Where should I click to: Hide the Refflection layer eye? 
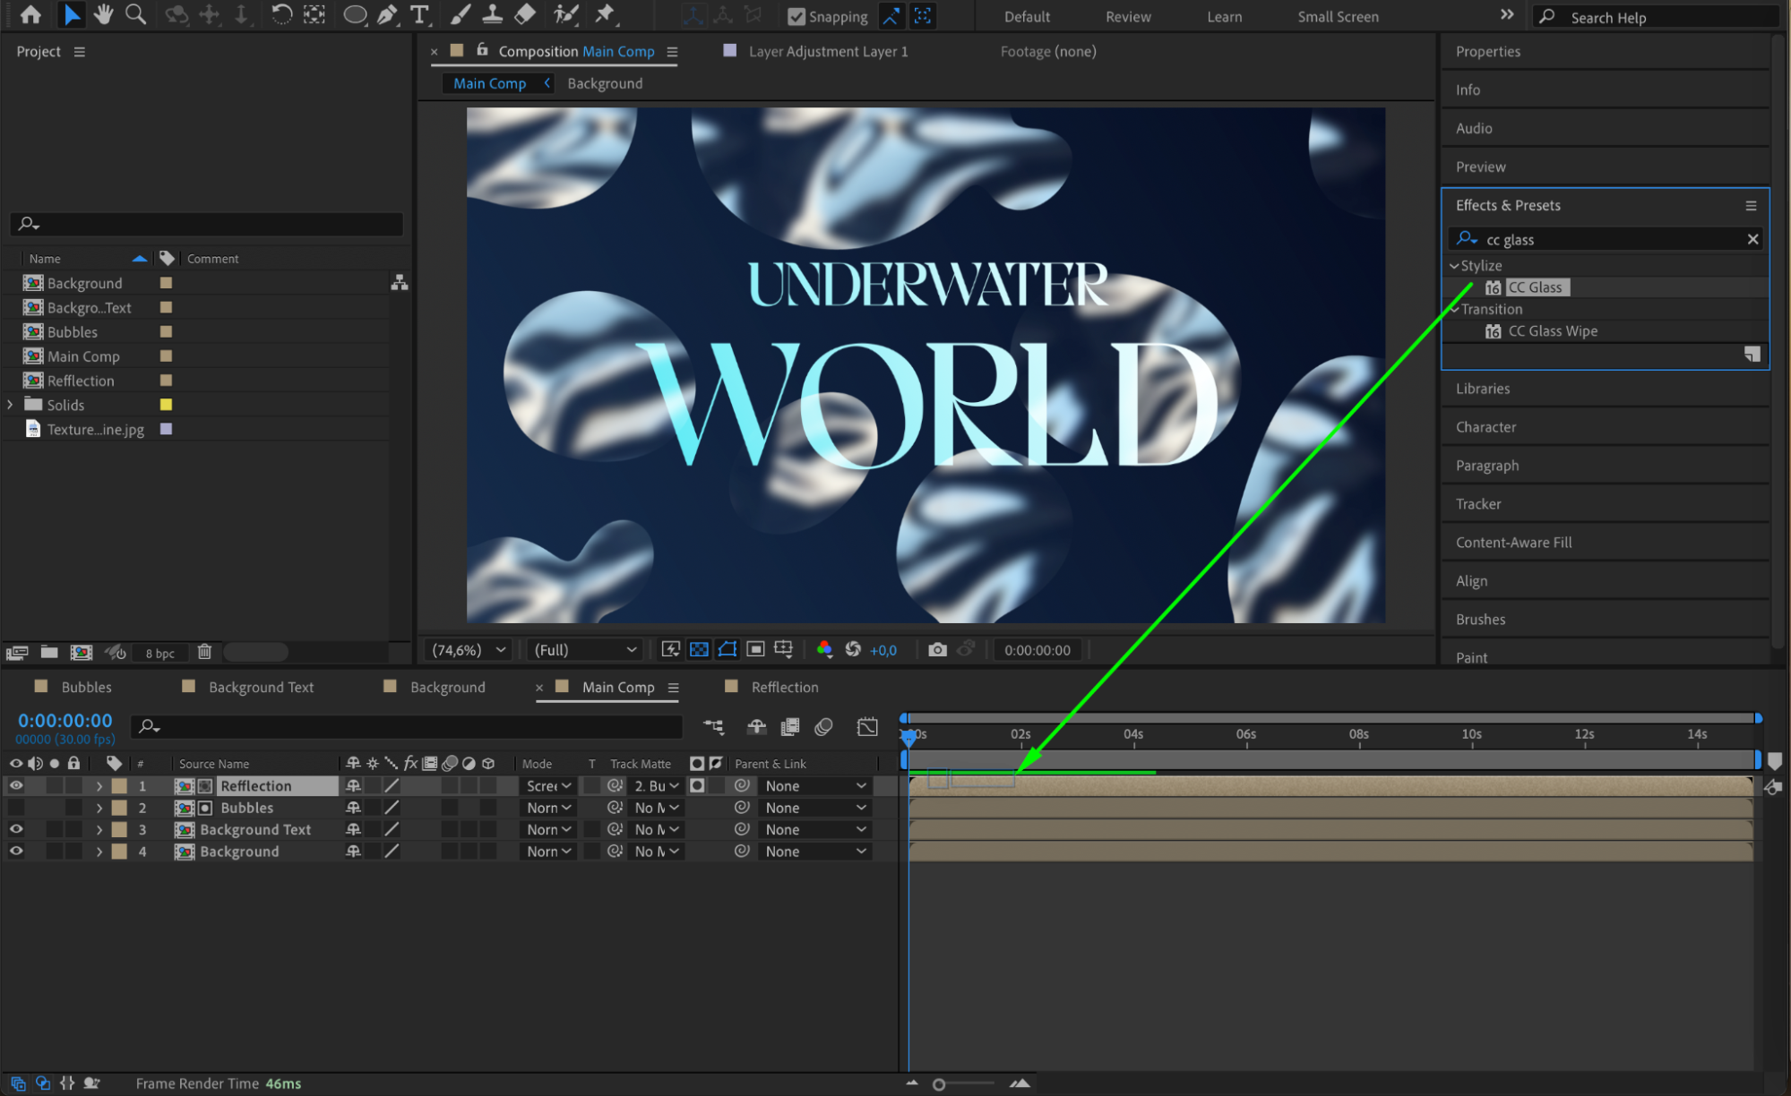pyautogui.click(x=16, y=785)
